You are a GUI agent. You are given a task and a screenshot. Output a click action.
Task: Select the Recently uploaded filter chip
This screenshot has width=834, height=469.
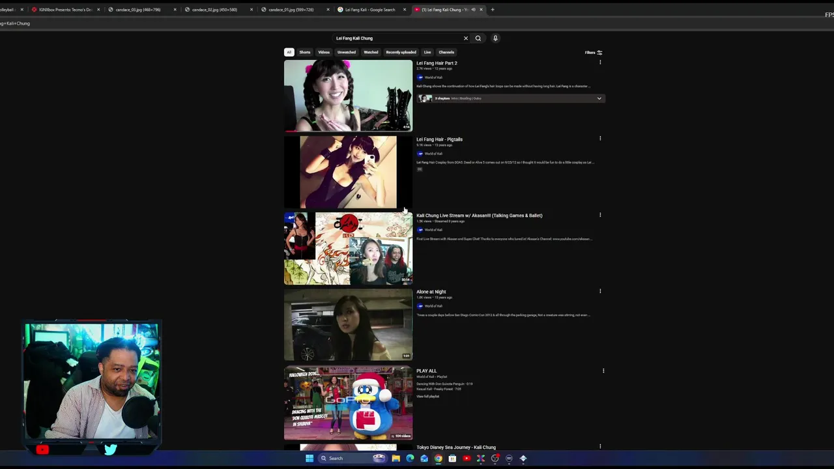tap(401, 52)
